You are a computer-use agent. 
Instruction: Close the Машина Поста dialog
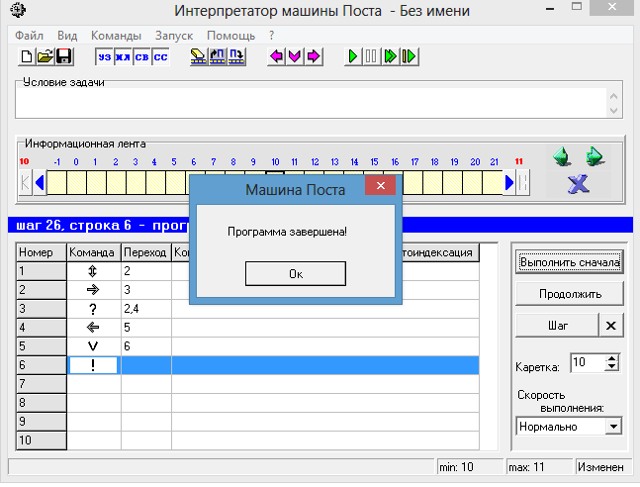pyautogui.click(x=381, y=186)
